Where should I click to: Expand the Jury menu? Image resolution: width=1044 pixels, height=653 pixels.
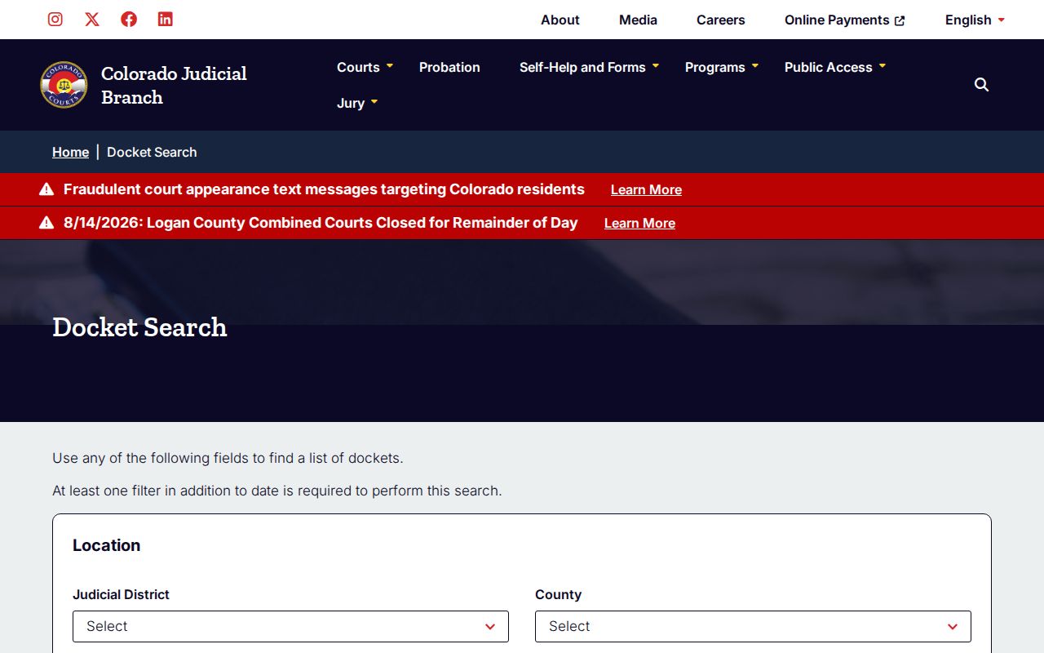pos(357,103)
